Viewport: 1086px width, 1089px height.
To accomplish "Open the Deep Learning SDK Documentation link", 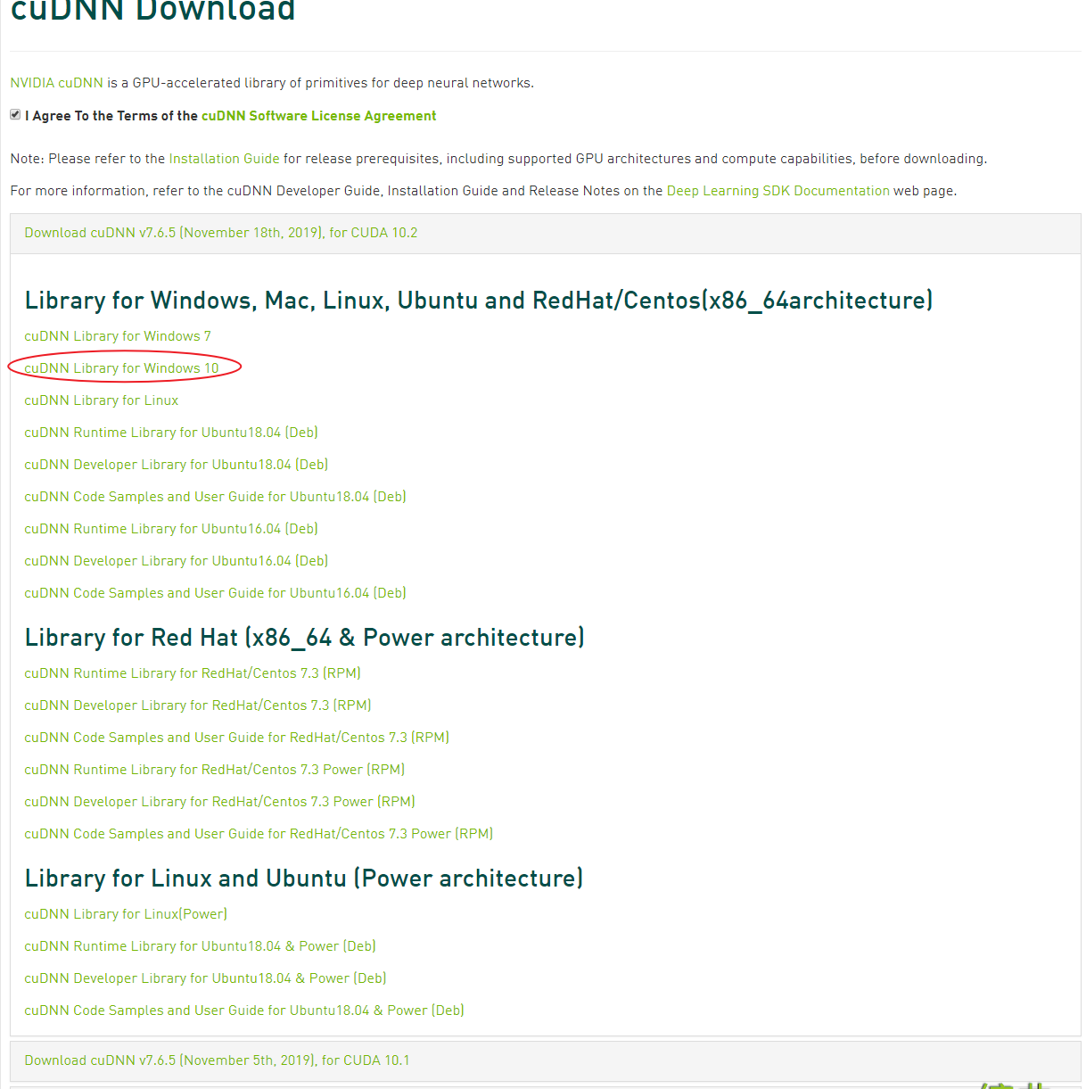I will (x=778, y=191).
